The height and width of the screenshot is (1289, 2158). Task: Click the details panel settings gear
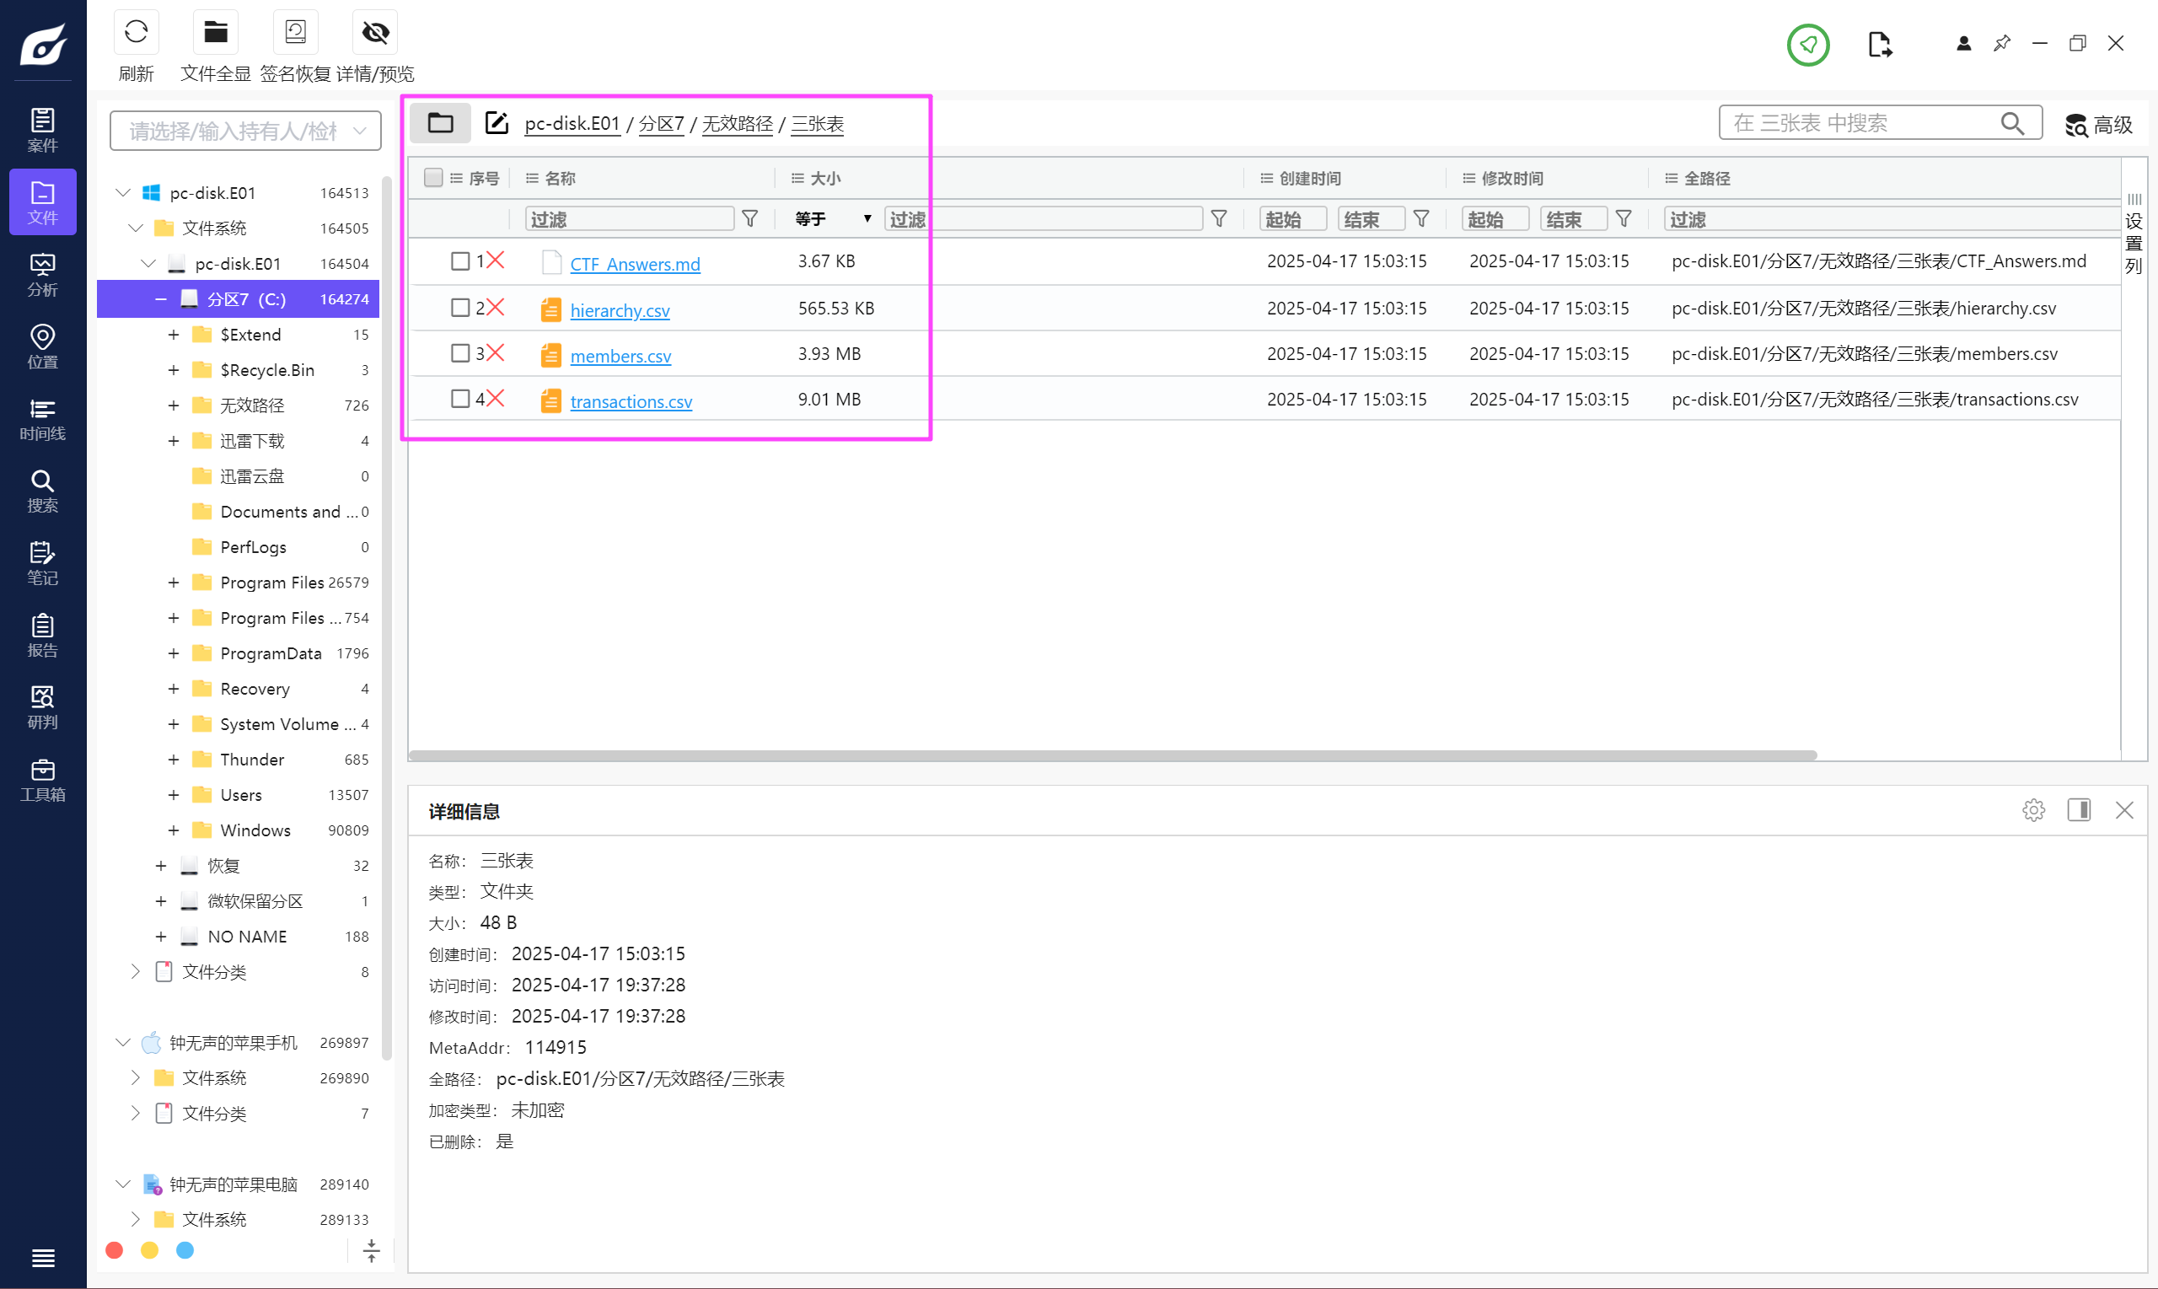2033,810
